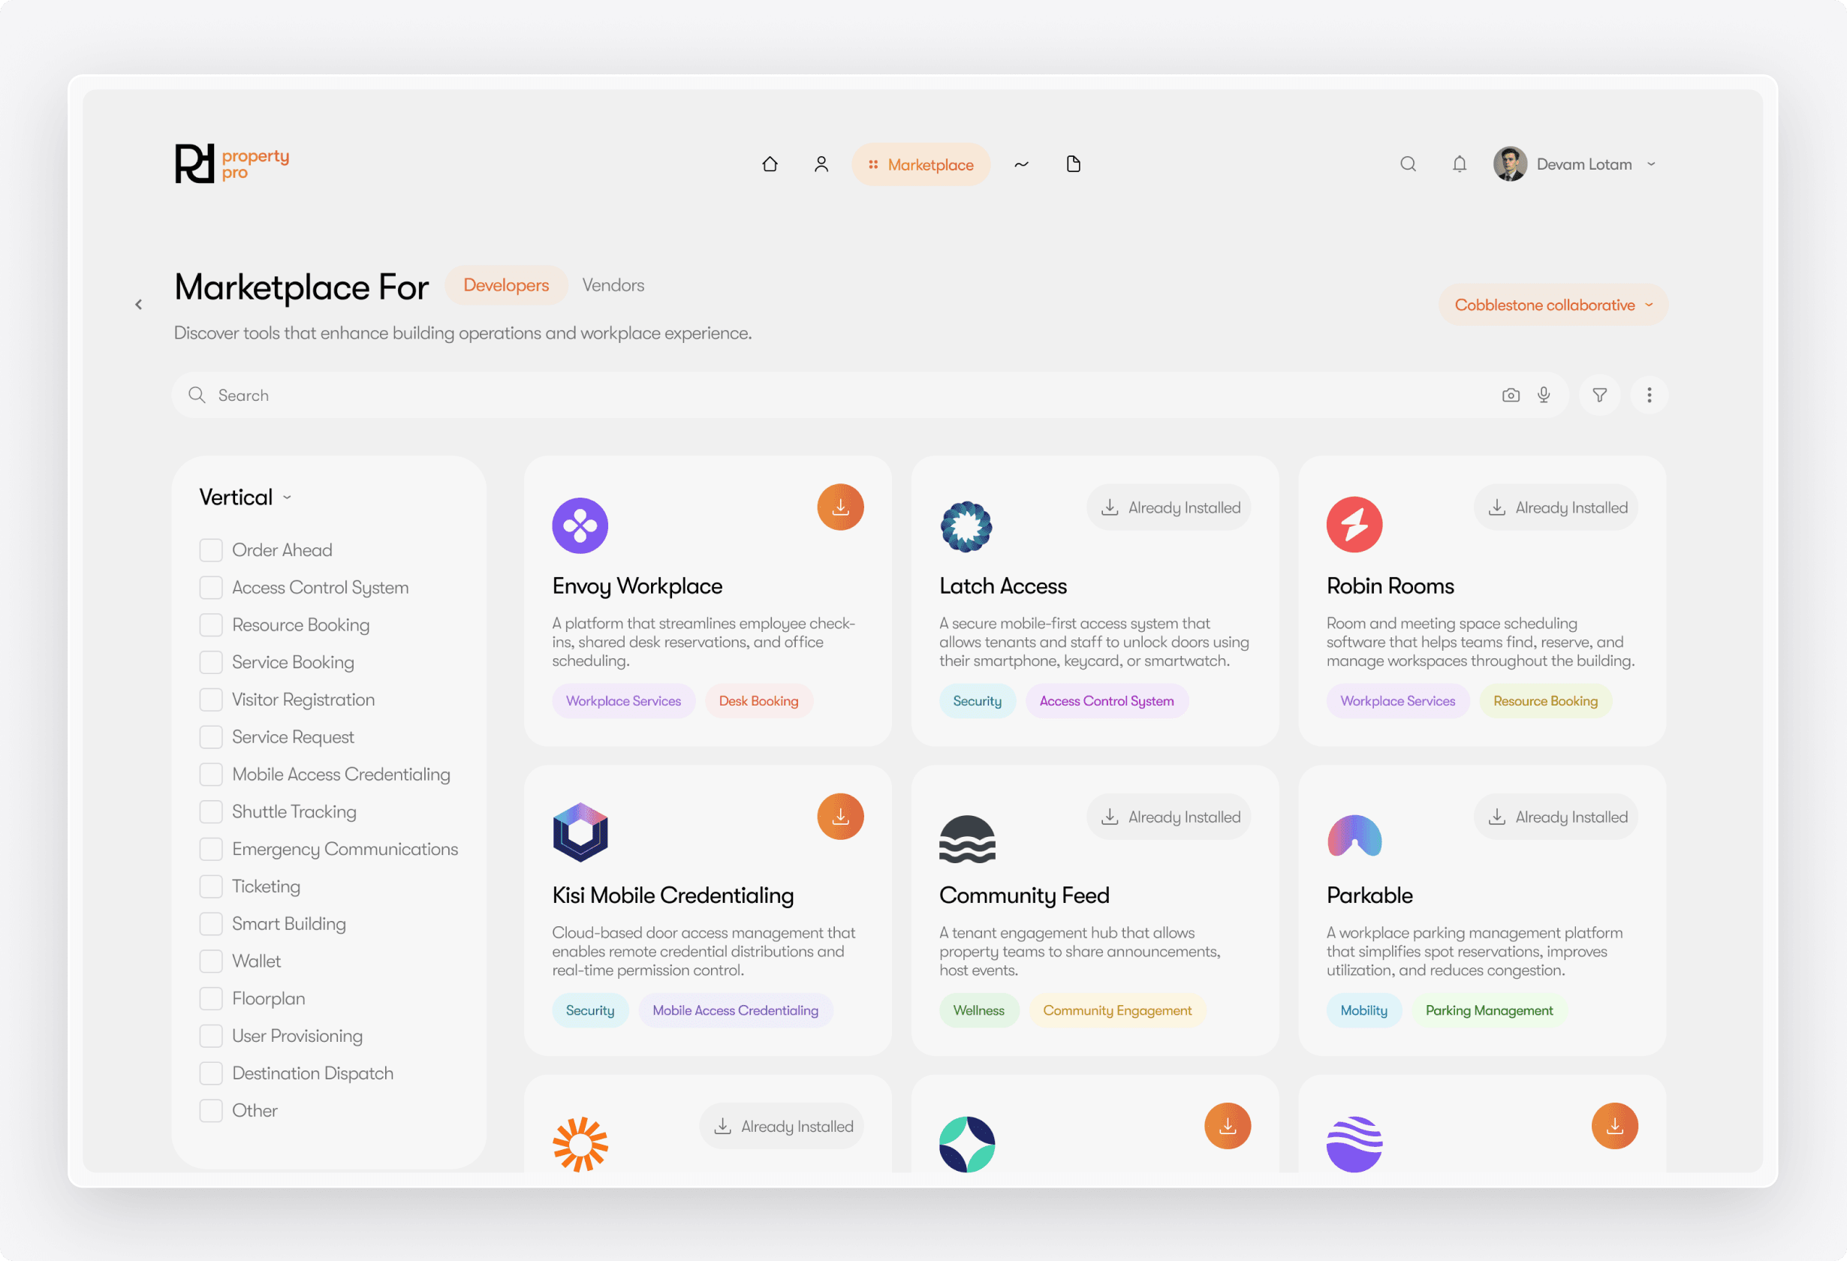Go back with the left chevron arrow

138,304
